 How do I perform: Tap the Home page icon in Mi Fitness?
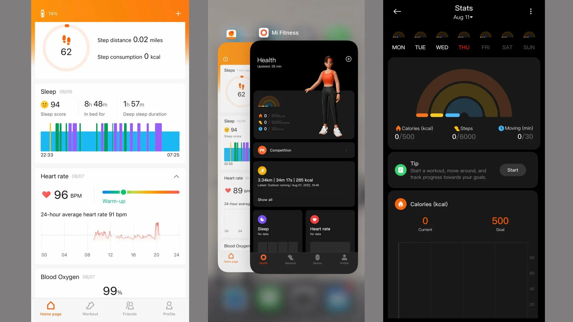coord(230,258)
